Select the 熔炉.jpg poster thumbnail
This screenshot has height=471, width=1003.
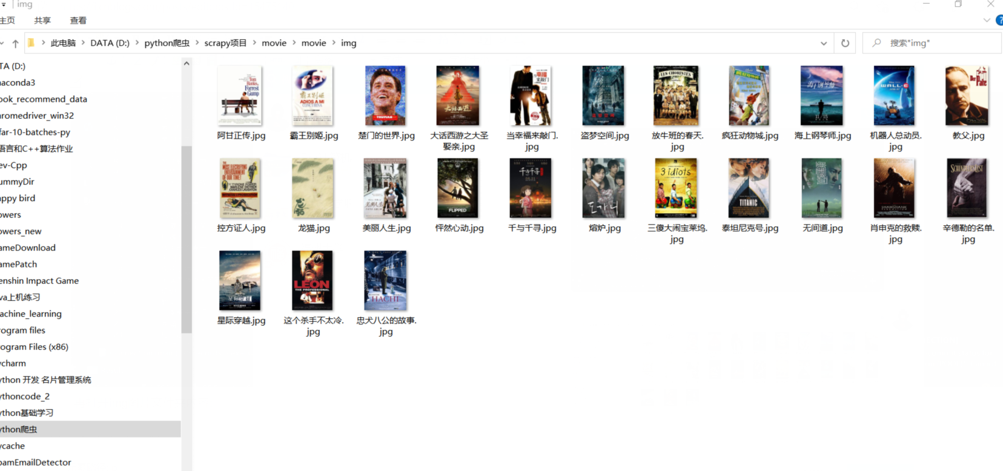tap(603, 188)
